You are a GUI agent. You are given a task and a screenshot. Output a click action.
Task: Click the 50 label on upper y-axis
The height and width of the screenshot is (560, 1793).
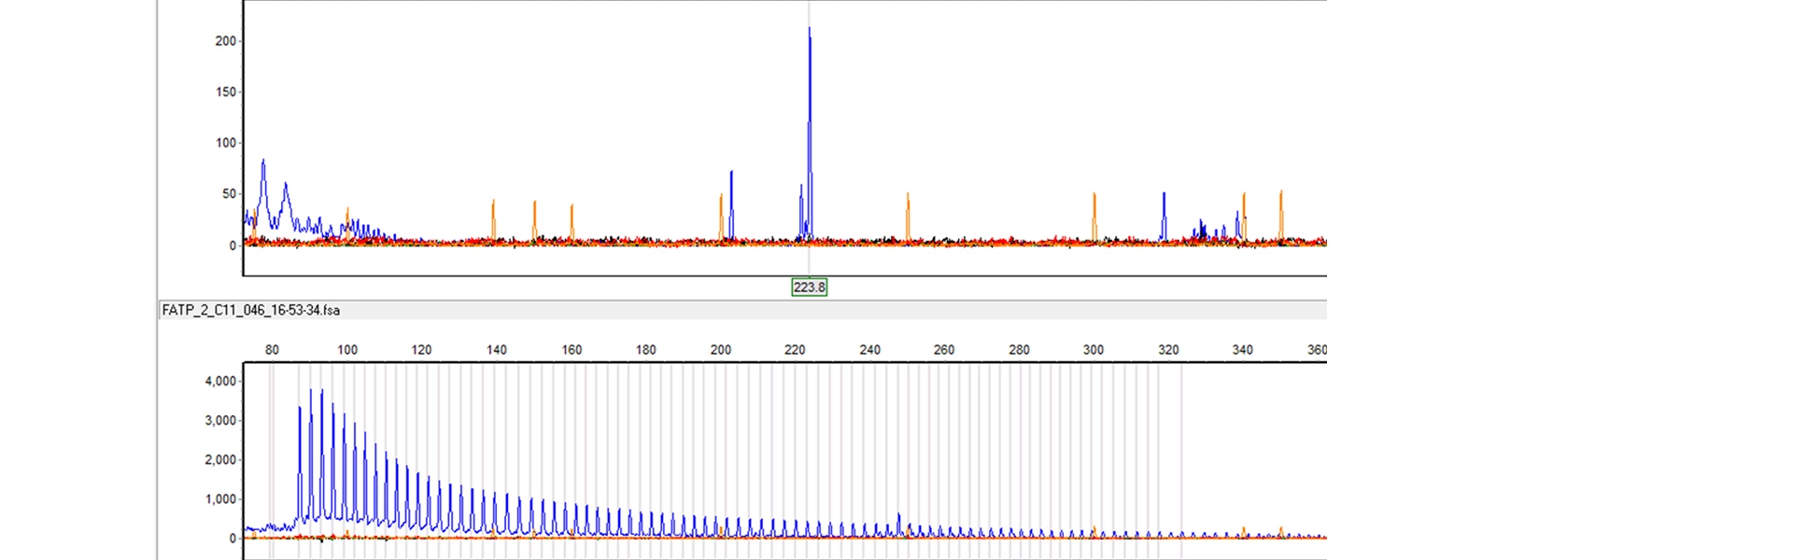click(229, 194)
